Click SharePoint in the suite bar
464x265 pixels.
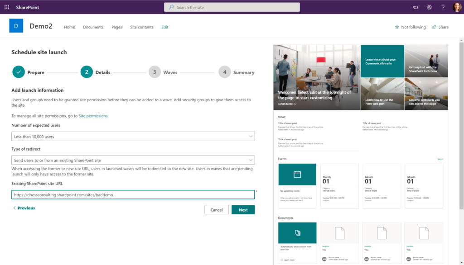pyautogui.click(x=28, y=7)
